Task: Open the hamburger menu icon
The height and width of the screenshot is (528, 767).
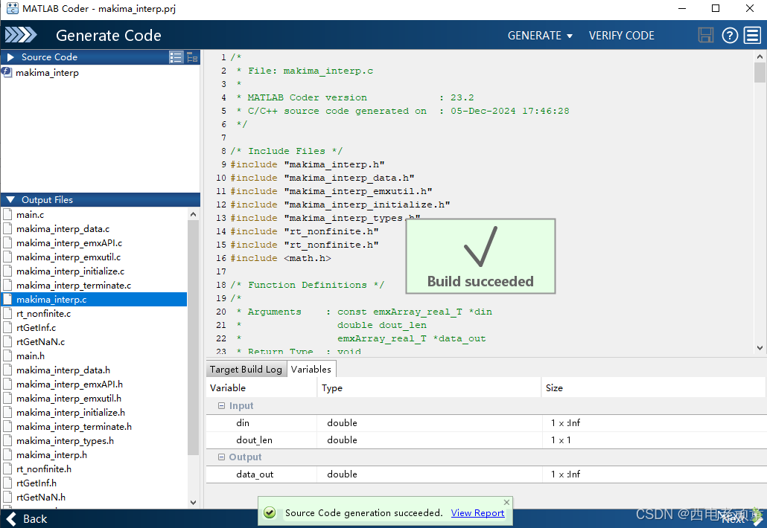Action: 752,35
